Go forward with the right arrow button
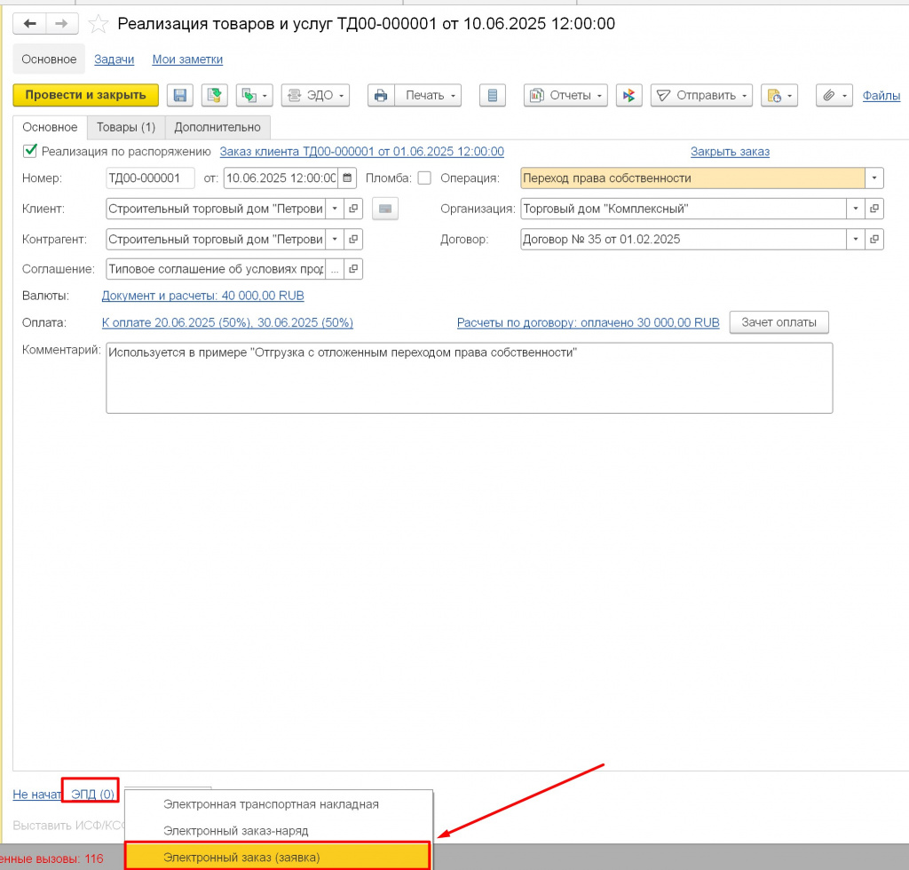This screenshot has width=909, height=870. click(61, 24)
